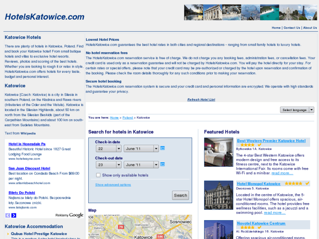Open the Select language dropdown
Screen dimensions: 319x239
tap(297, 110)
